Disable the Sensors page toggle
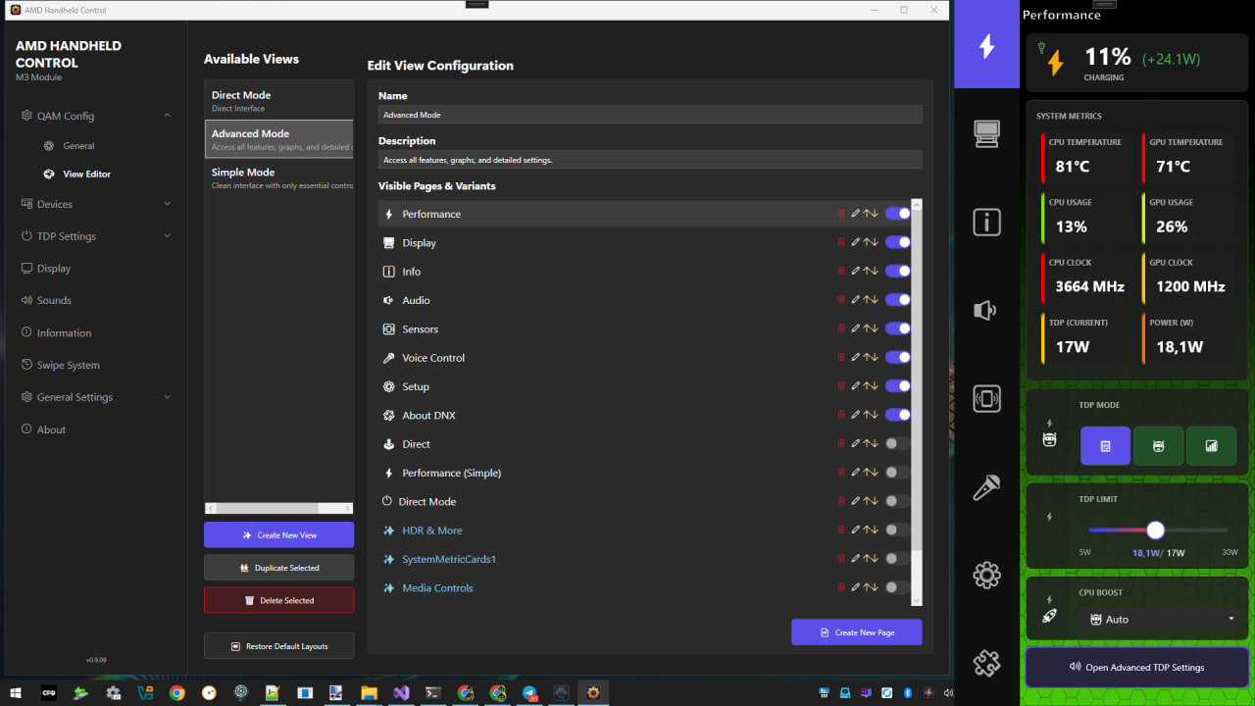The width and height of the screenshot is (1255, 706). [897, 328]
